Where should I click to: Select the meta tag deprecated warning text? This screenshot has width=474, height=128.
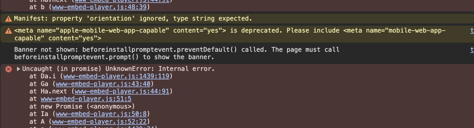[x=230, y=34]
